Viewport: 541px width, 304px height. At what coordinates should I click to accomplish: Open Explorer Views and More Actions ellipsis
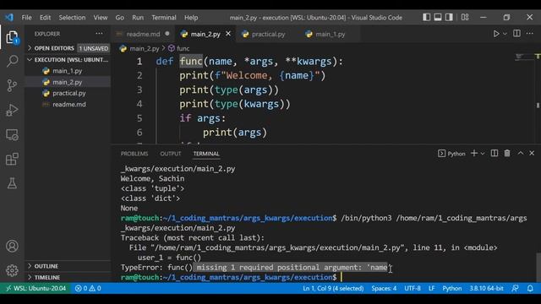coord(99,34)
